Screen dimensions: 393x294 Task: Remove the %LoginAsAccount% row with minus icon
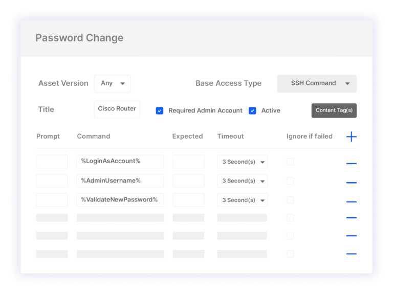coord(352,164)
